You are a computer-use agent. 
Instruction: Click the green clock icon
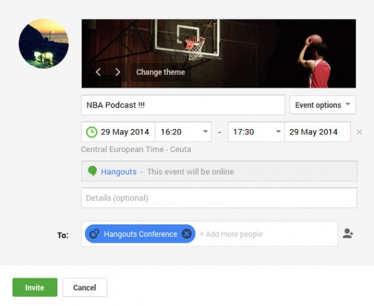(x=92, y=132)
